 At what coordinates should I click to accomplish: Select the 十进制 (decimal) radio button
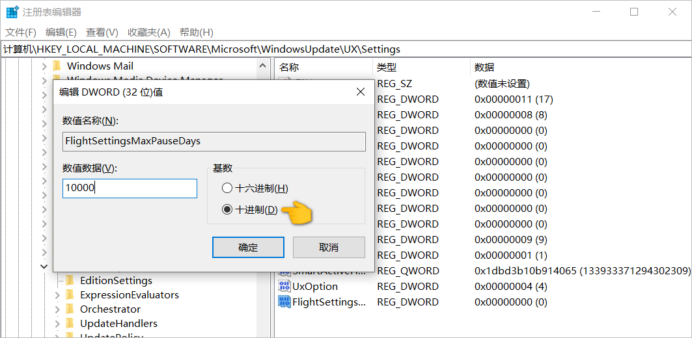tap(227, 210)
